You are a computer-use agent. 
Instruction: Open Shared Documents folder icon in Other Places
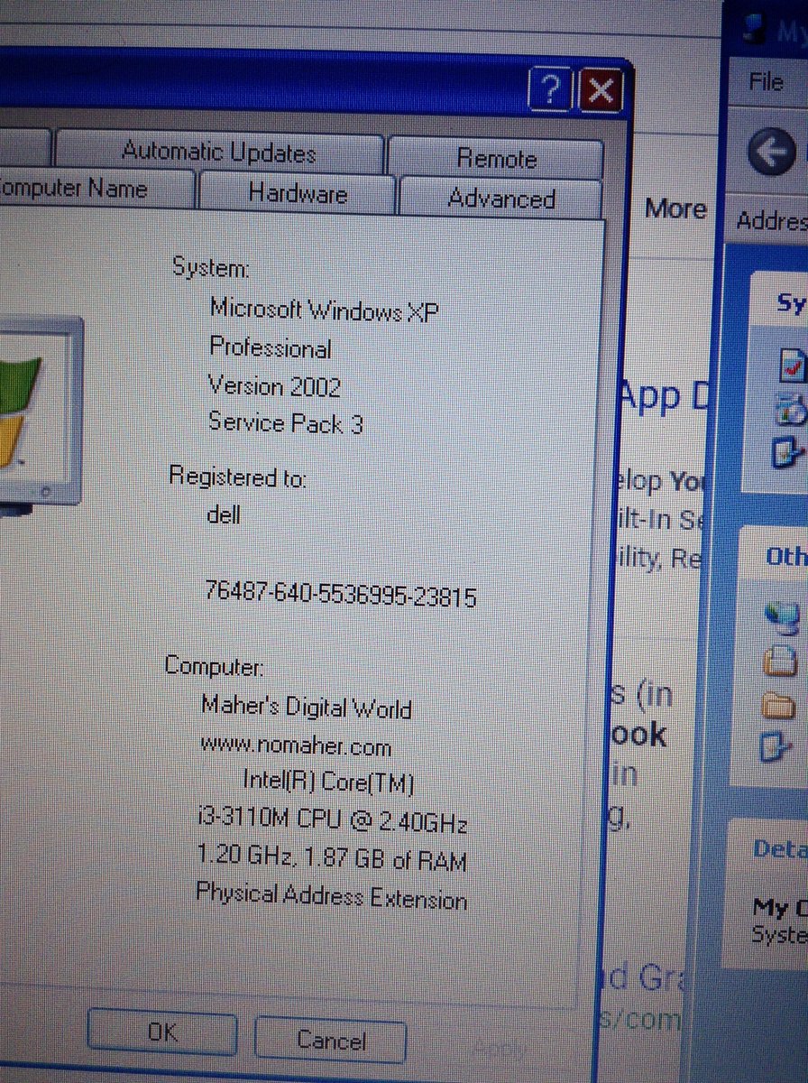(778, 705)
